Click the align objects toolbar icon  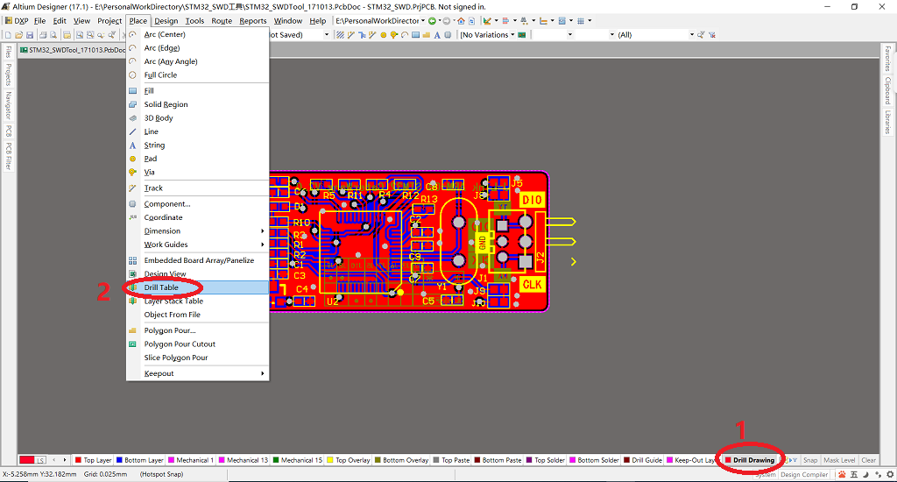coord(505,21)
